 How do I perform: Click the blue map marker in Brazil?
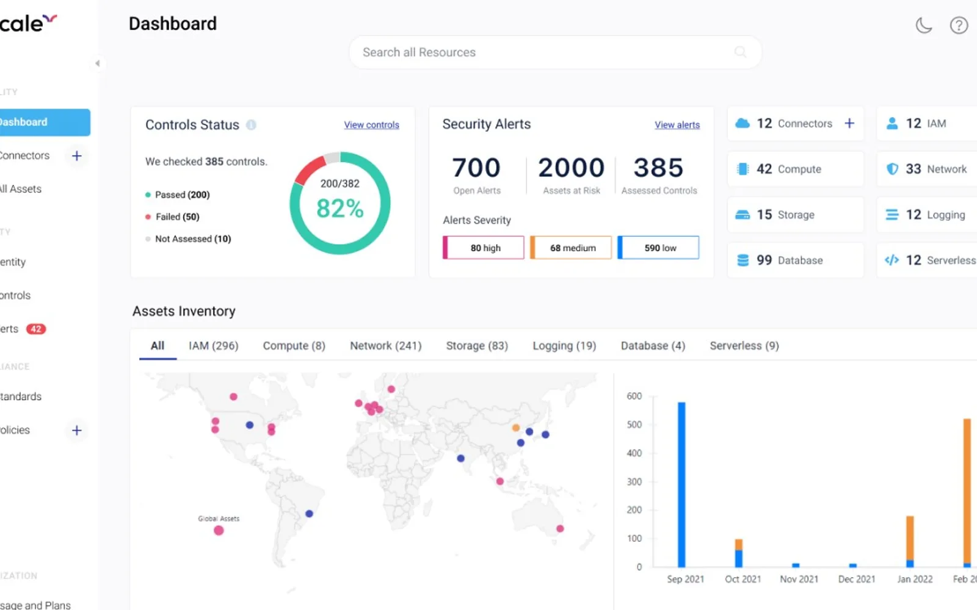[x=309, y=514]
